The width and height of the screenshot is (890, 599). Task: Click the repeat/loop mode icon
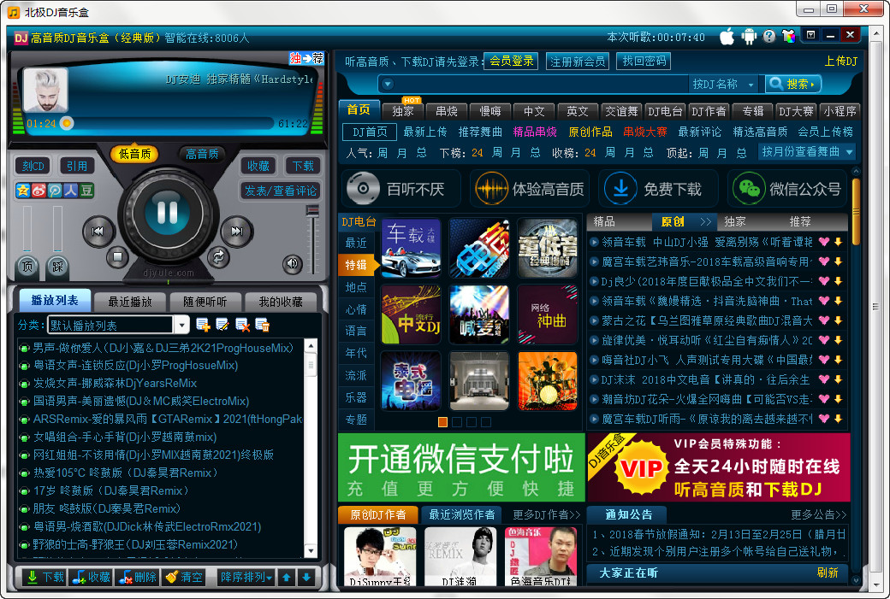(x=218, y=255)
